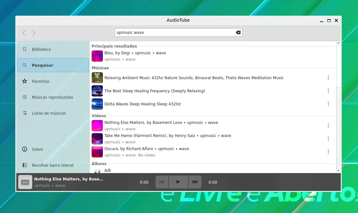Click The Best Sleep Healing Frequency thumbnail
The width and height of the screenshot is (358, 213).
pyautogui.click(x=97, y=91)
